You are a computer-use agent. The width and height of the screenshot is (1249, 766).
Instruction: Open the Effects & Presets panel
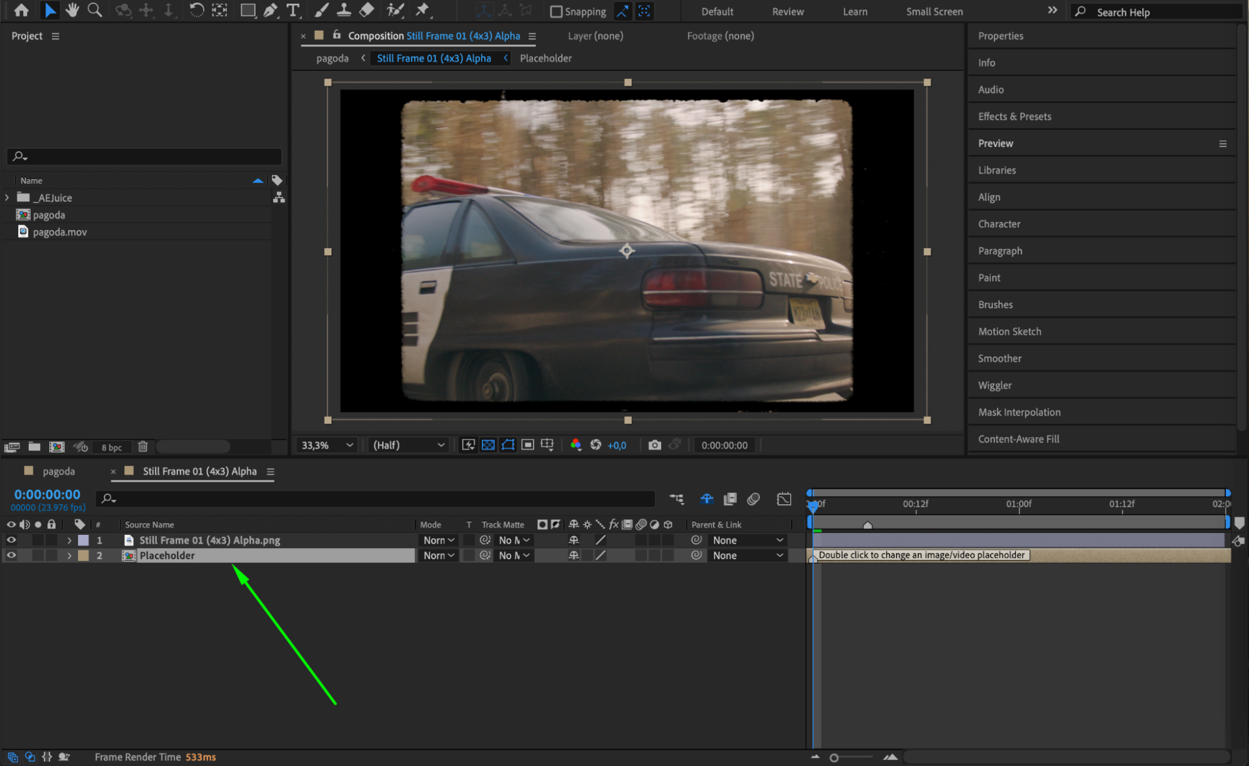[1014, 116]
